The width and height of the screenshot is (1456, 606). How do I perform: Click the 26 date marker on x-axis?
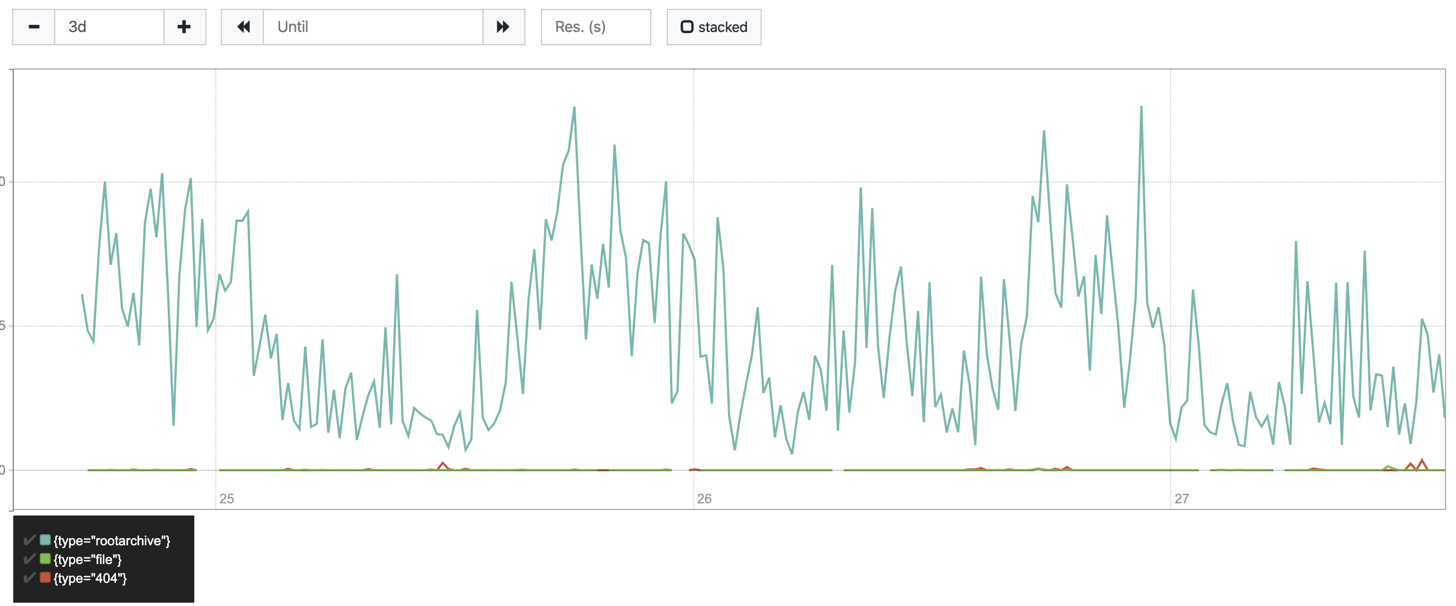pos(704,498)
